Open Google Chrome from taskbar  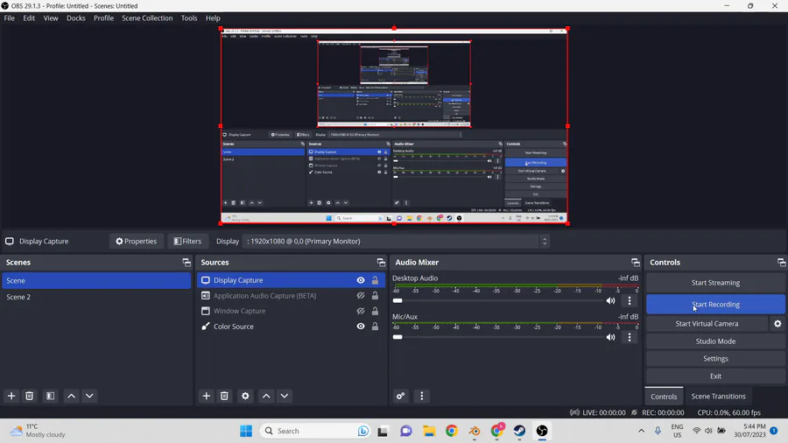(451, 431)
